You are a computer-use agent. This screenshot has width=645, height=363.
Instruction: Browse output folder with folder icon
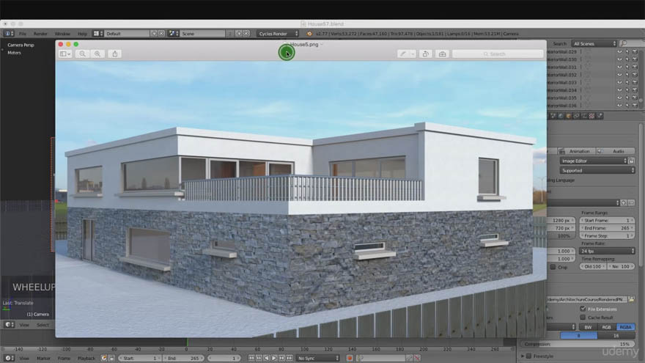(x=631, y=299)
